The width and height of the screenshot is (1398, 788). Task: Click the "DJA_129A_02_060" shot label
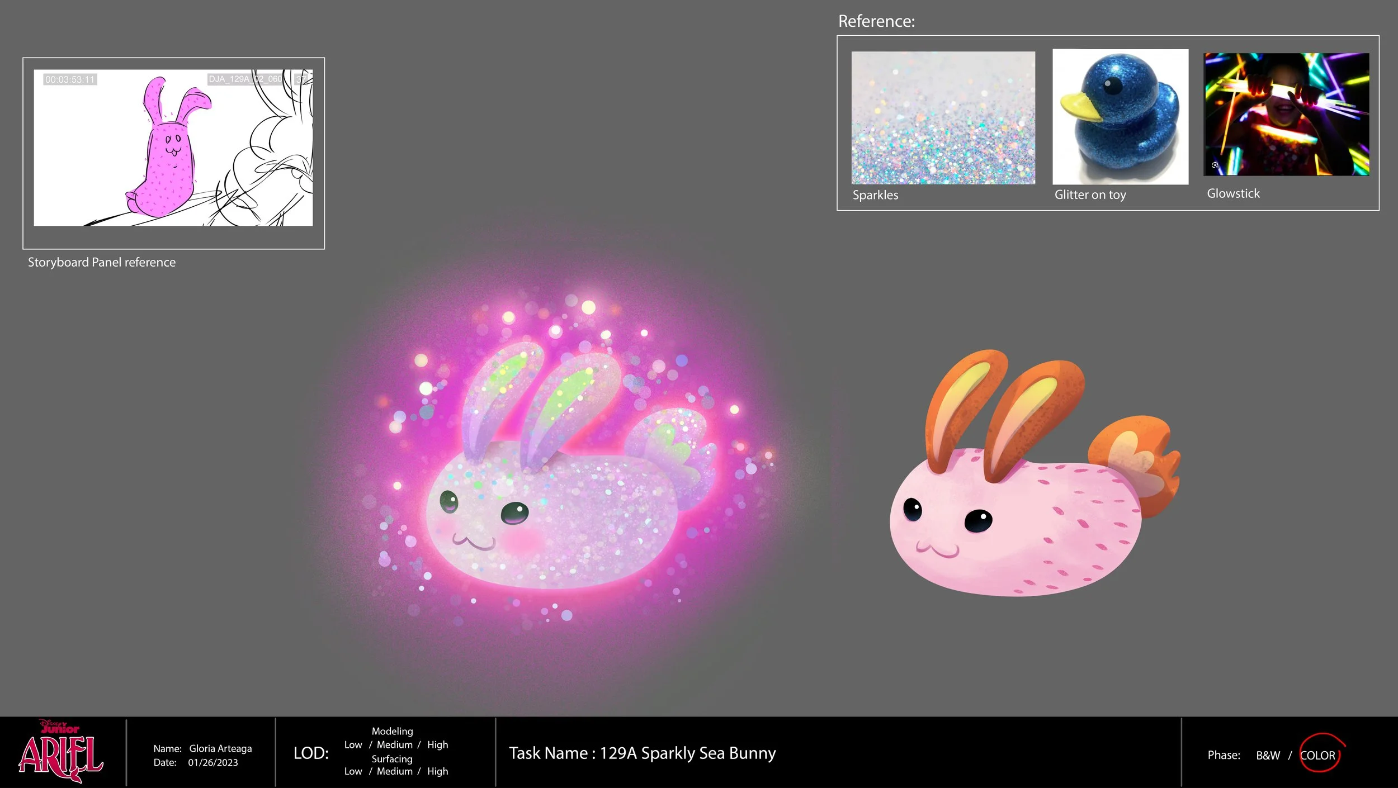(x=245, y=79)
